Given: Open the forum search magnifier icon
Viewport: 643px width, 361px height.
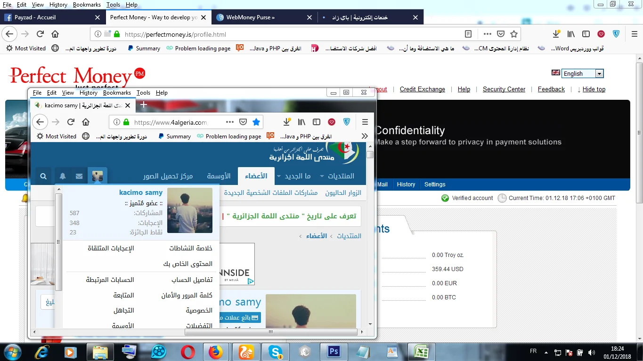Looking at the screenshot, I should (x=43, y=176).
